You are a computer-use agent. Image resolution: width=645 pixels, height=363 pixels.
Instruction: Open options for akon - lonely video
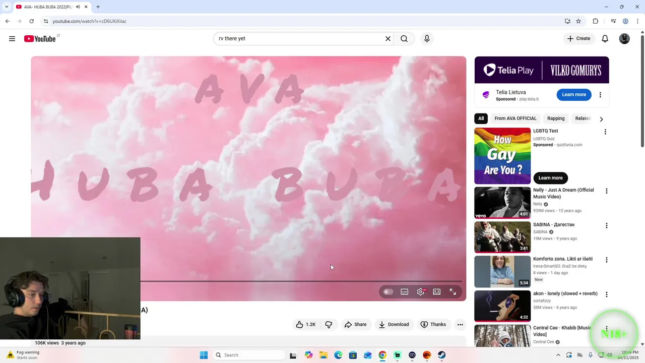[x=607, y=294]
